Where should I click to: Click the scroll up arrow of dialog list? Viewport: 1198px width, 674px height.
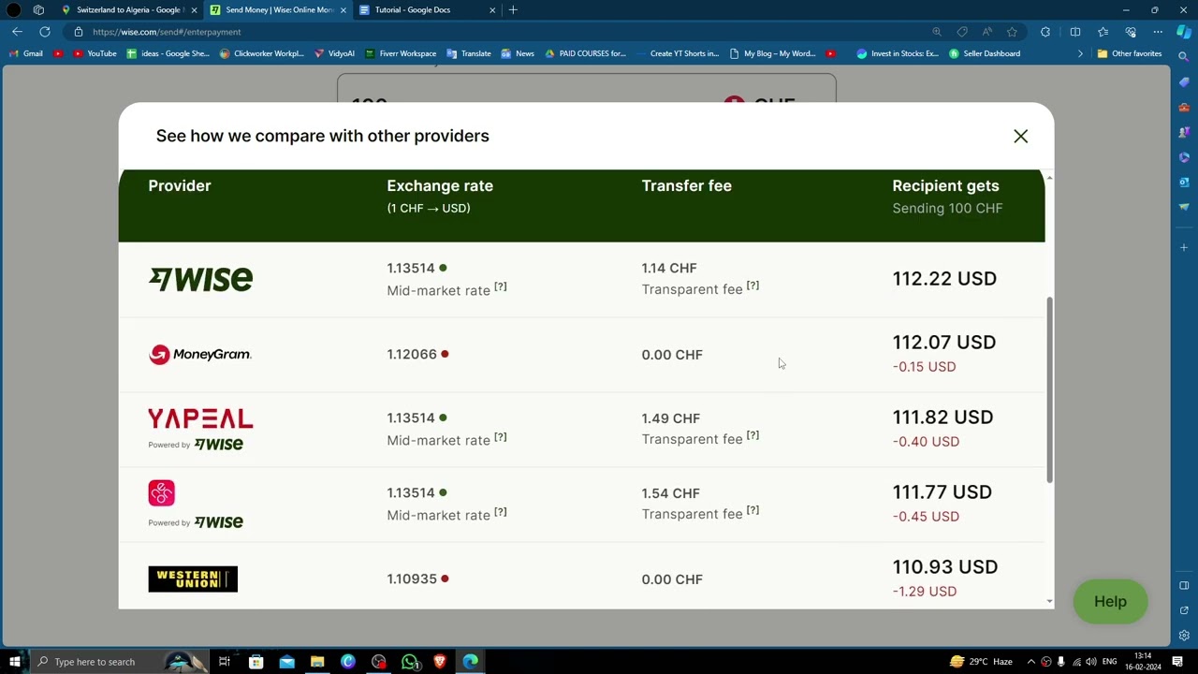click(x=1049, y=177)
